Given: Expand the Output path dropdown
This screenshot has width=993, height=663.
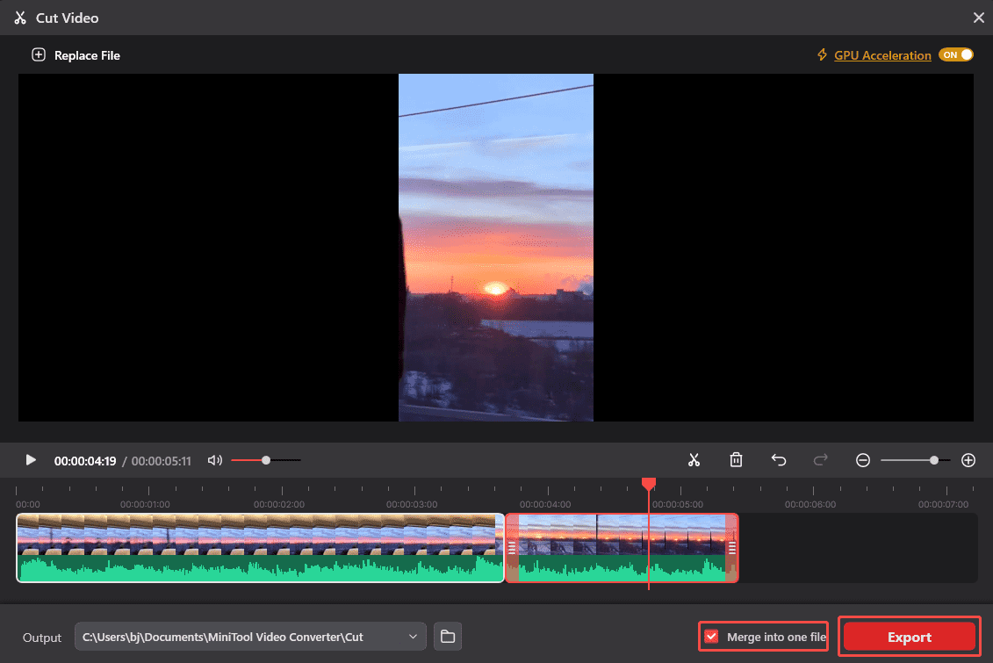Looking at the screenshot, I should (413, 637).
